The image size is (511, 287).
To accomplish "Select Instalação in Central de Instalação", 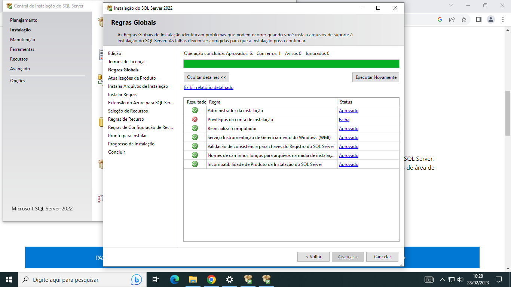I will pos(21,30).
